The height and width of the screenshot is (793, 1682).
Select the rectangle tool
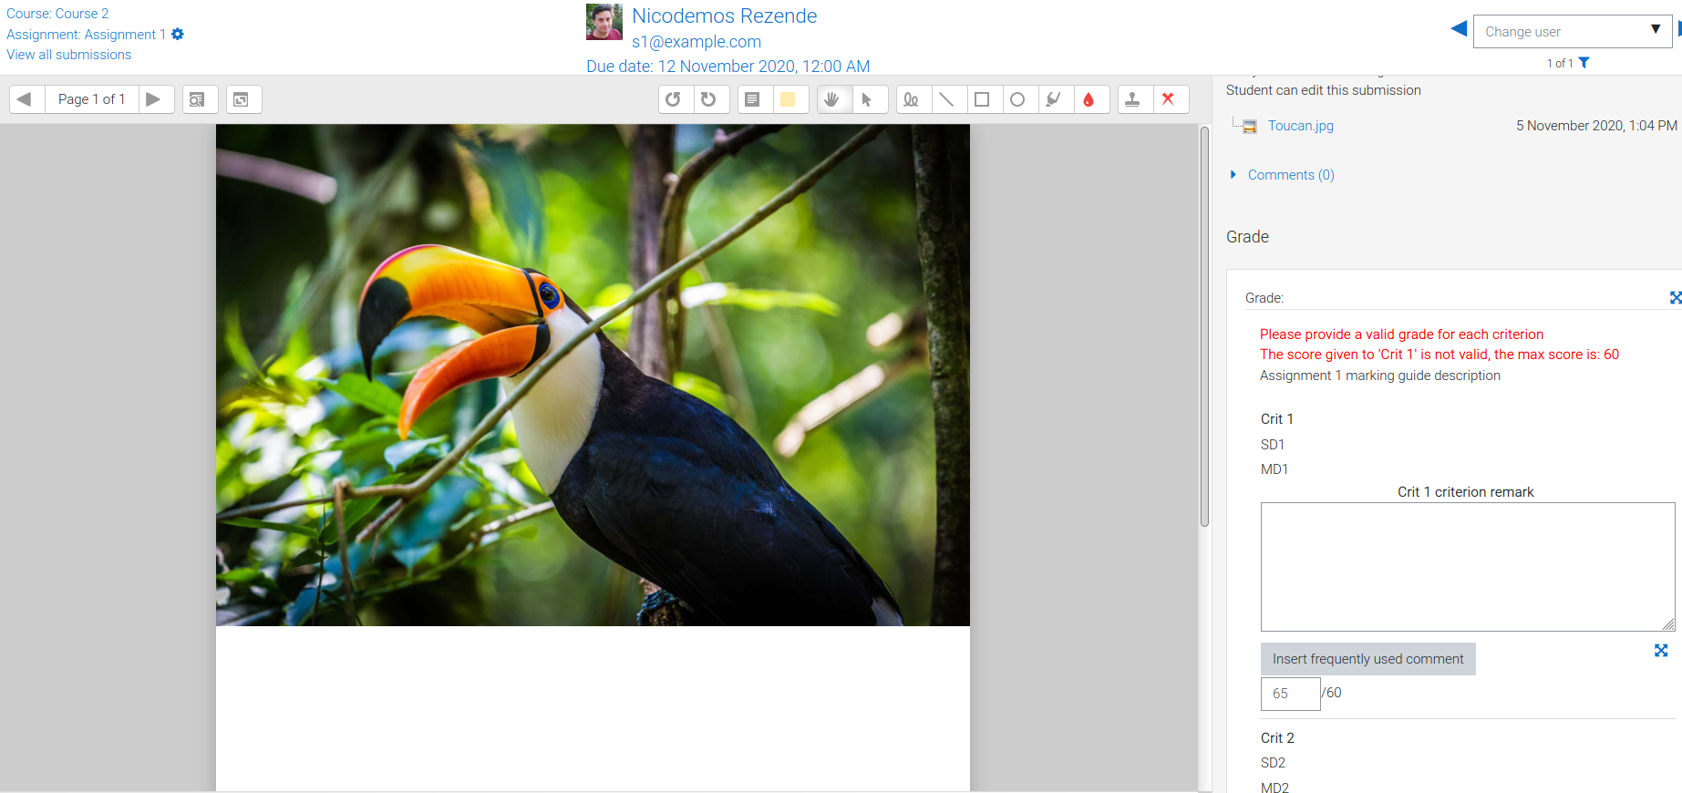(985, 99)
